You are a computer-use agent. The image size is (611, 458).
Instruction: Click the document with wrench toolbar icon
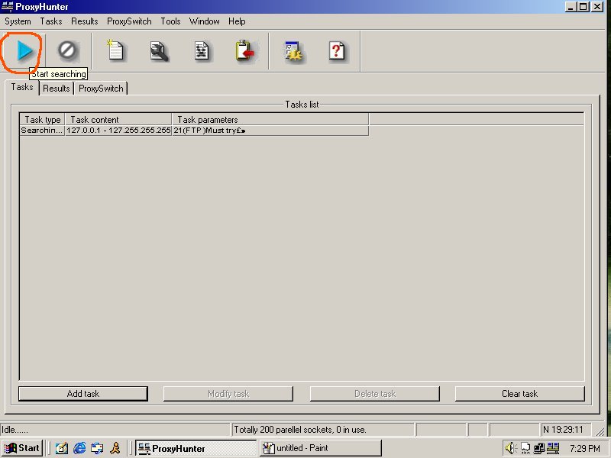click(x=159, y=51)
